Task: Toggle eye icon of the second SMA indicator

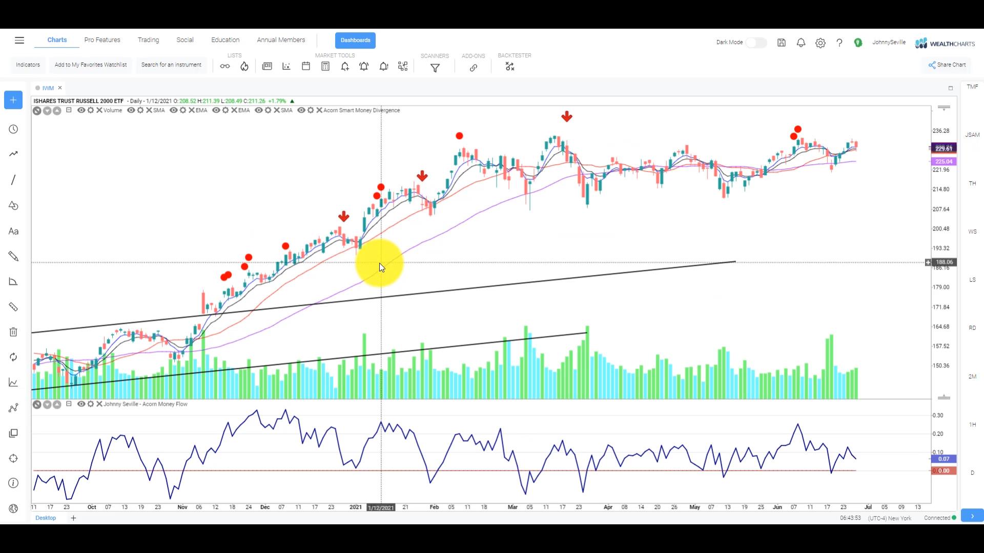Action: (x=258, y=110)
